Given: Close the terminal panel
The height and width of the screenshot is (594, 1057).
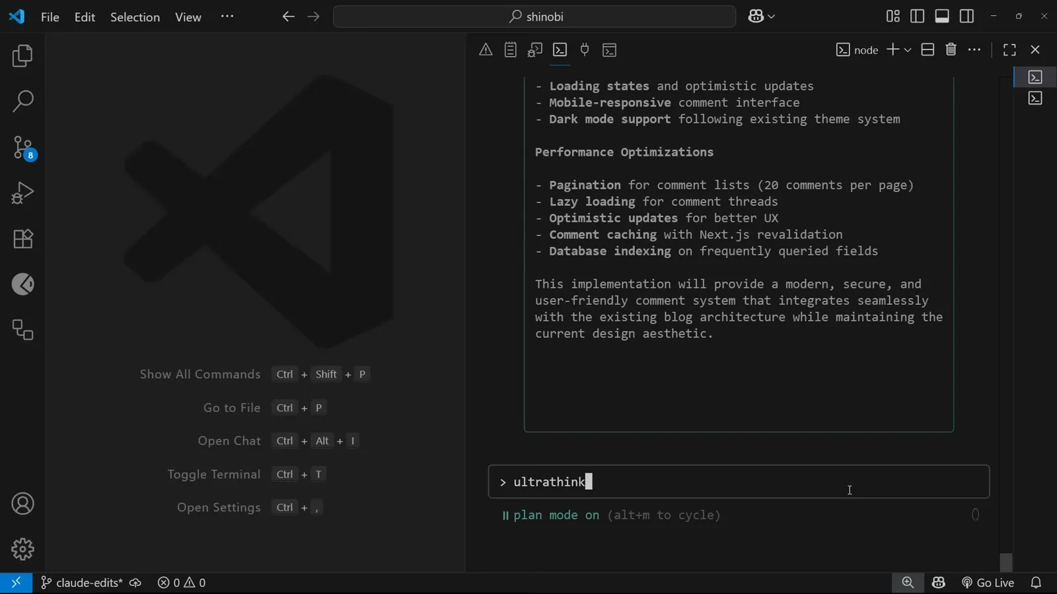Looking at the screenshot, I should pos(1035,49).
